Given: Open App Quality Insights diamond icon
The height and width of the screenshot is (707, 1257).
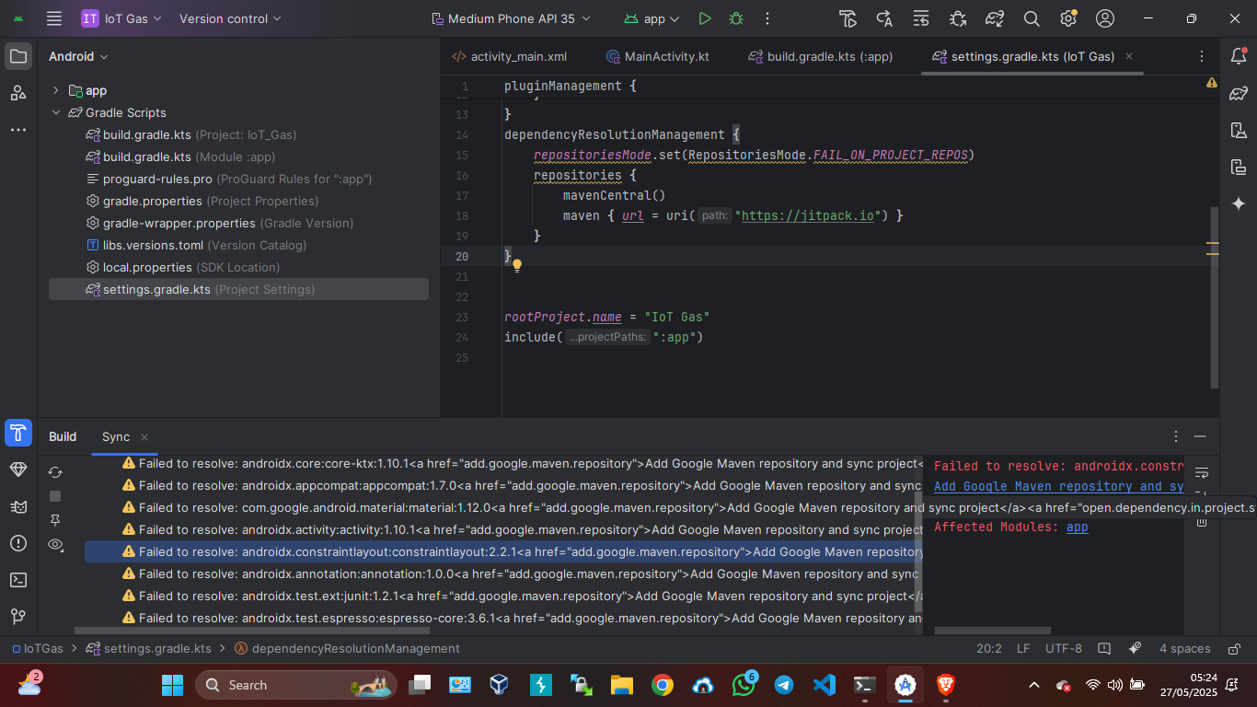Looking at the screenshot, I should [x=18, y=469].
